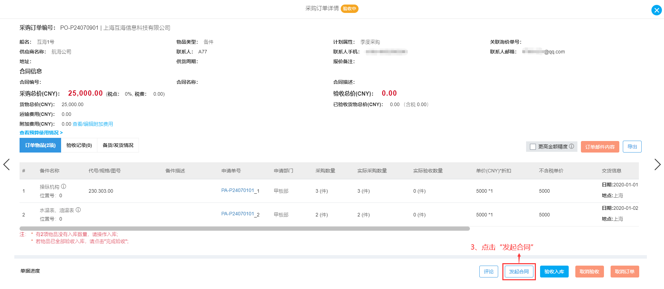Click the 备件名称 column header

(50, 171)
